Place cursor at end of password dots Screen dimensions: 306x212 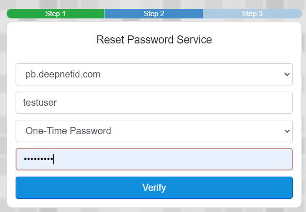coord(54,159)
